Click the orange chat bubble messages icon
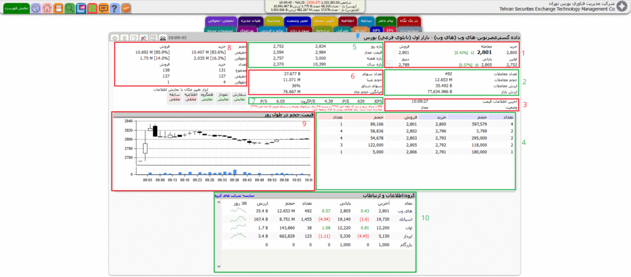The height and width of the screenshot is (277, 631). tap(103, 8)
